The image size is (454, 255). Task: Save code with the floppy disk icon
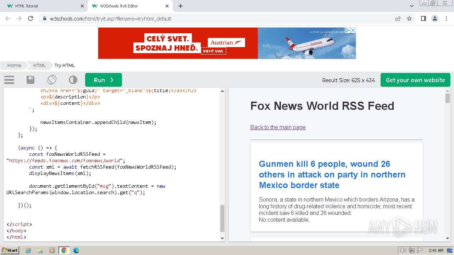tap(31, 80)
